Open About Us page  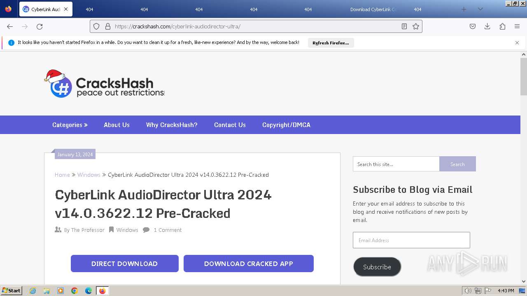pos(117,125)
